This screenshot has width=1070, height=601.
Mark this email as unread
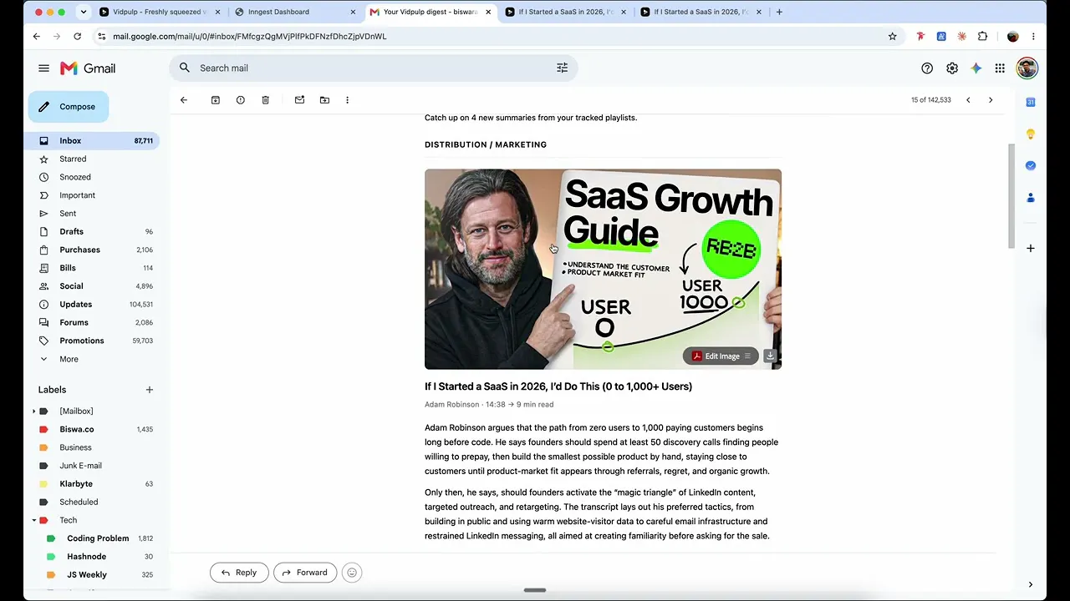299,100
